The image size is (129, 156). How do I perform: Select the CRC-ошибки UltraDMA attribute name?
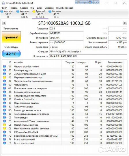(x=26, y=132)
